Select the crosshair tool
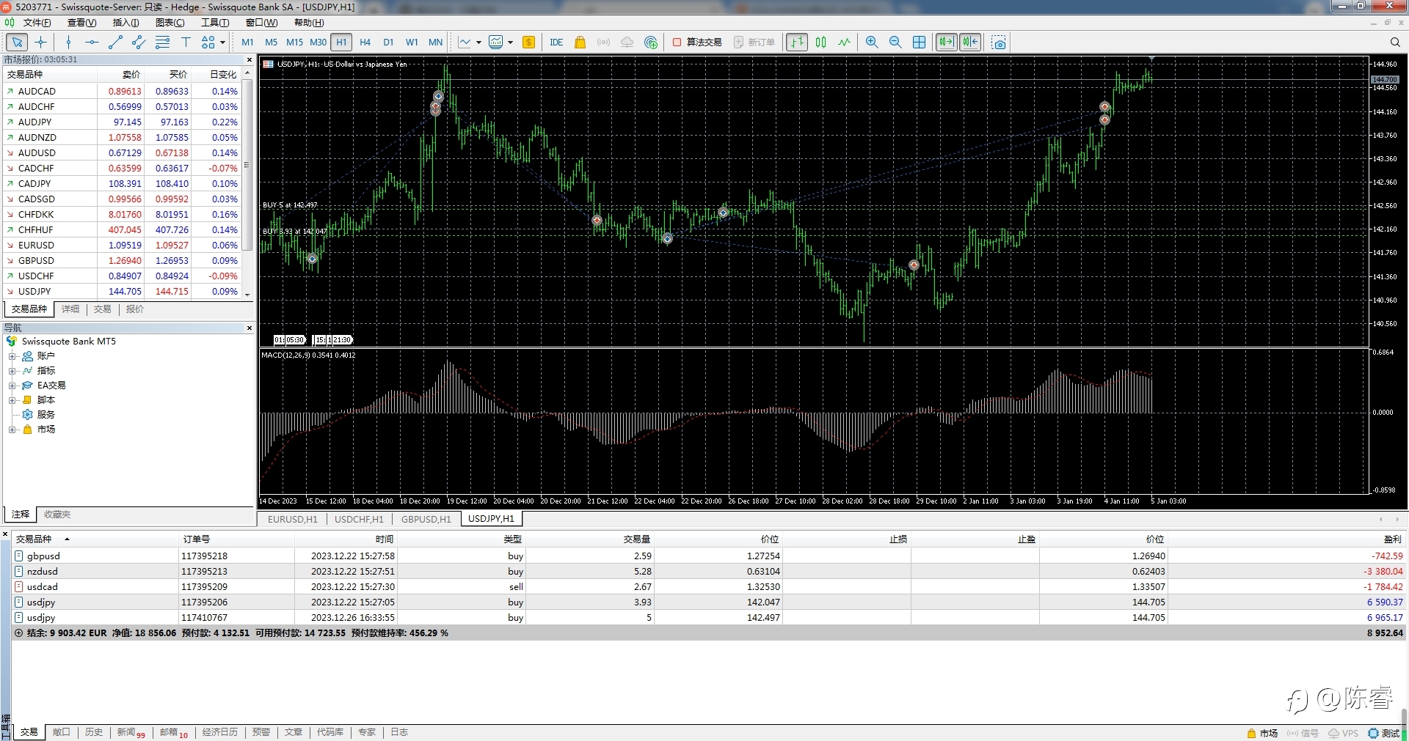Viewport: 1409px width, 741px height. (41, 43)
